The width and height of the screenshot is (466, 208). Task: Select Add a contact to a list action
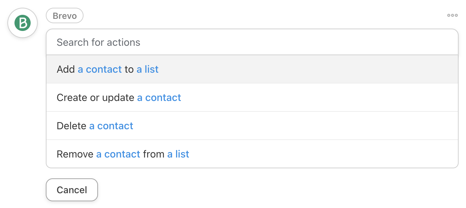click(252, 69)
